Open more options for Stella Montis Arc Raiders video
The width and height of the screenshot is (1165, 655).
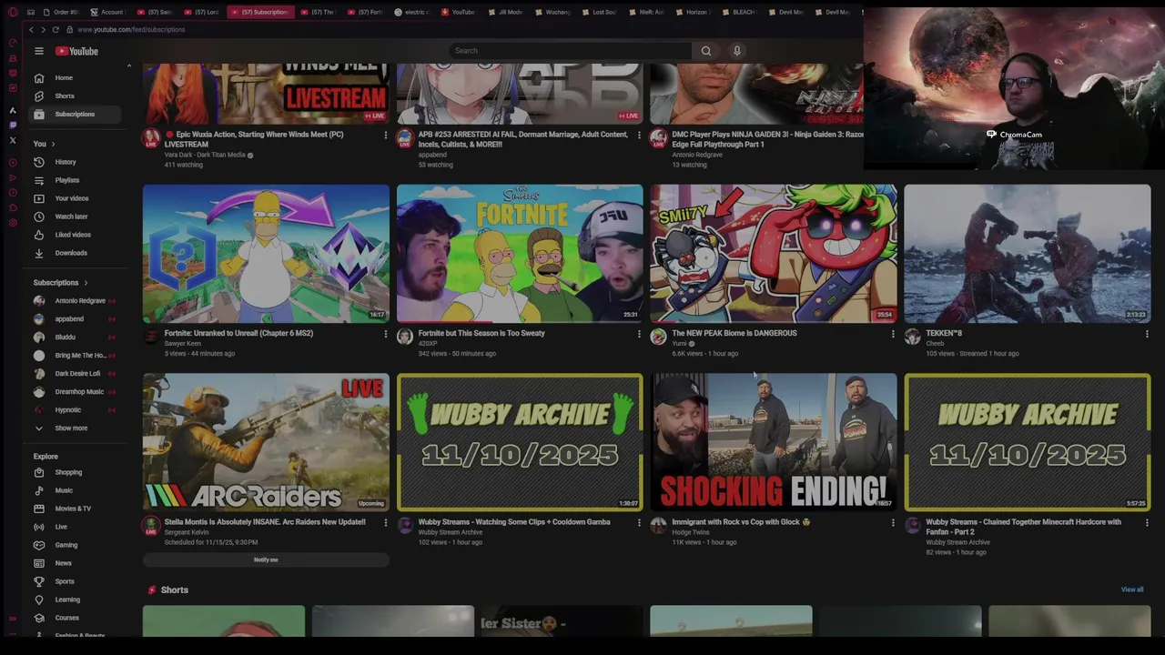pyautogui.click(x=385, y=523)
